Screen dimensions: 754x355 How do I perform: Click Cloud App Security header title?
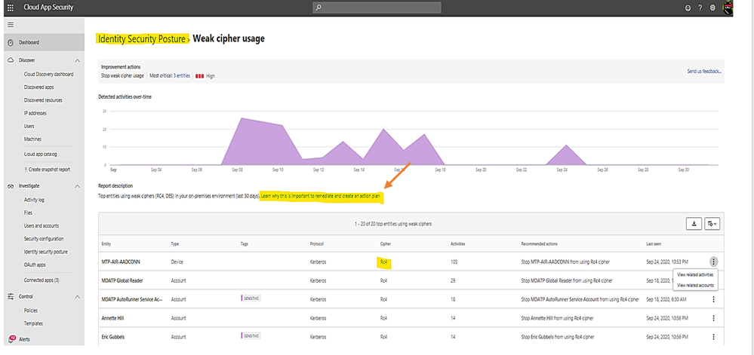49,8
